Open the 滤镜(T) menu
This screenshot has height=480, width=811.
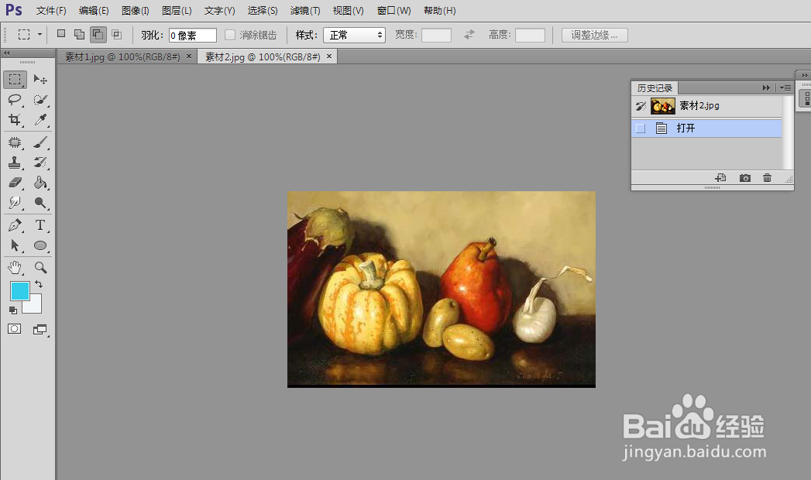pyautogui.click(x=305, y=10)
